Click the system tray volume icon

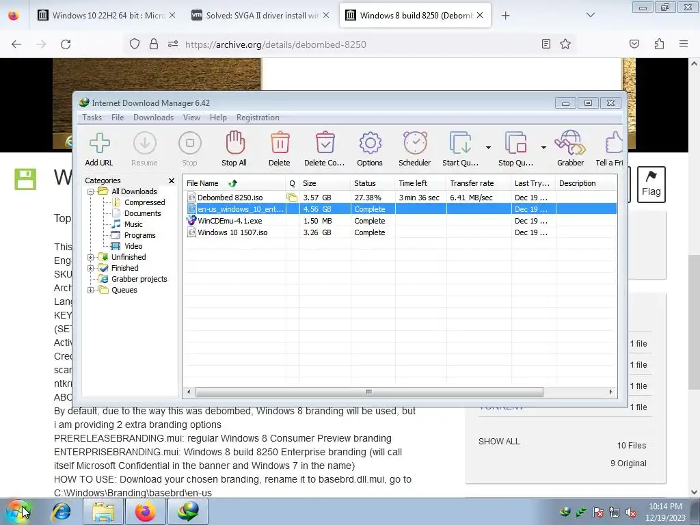pyautogui.click(x=631, y=512)
